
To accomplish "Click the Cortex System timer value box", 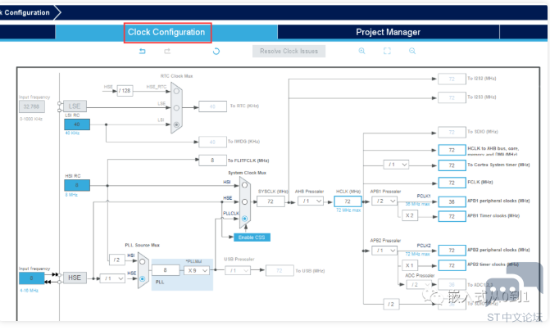I will (452, 165).
